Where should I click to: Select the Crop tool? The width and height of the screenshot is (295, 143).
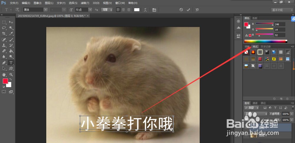[x=4, y=34]
